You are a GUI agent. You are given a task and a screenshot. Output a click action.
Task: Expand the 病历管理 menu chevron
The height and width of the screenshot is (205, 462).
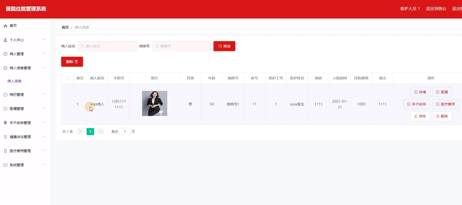[x=44, y=94]
